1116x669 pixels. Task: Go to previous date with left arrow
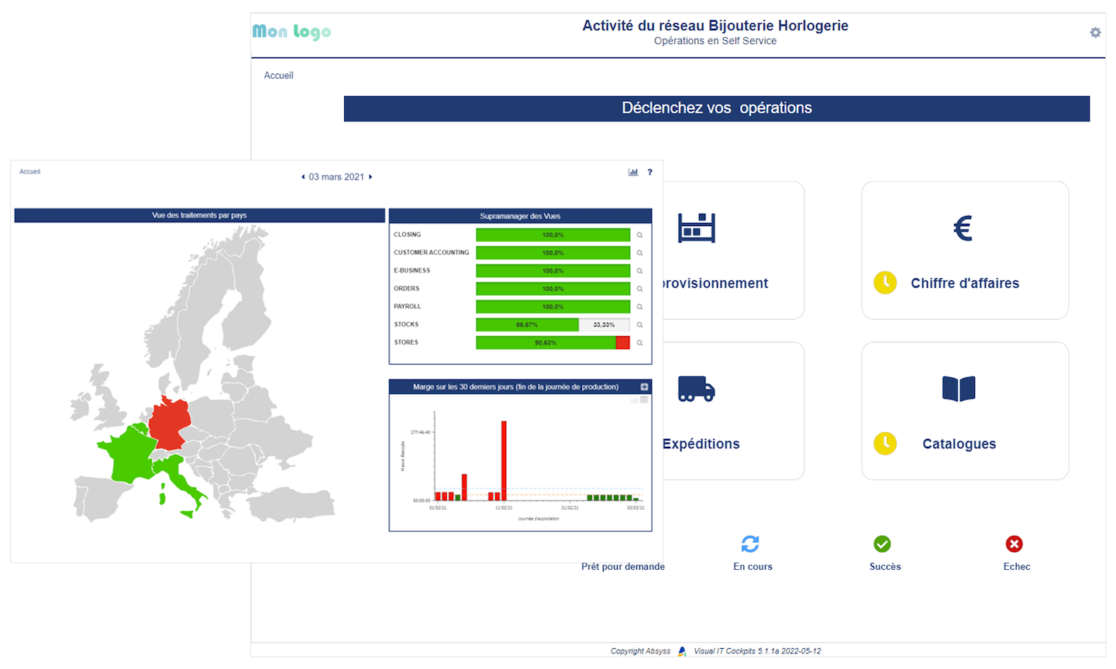[x=302, y=177]
